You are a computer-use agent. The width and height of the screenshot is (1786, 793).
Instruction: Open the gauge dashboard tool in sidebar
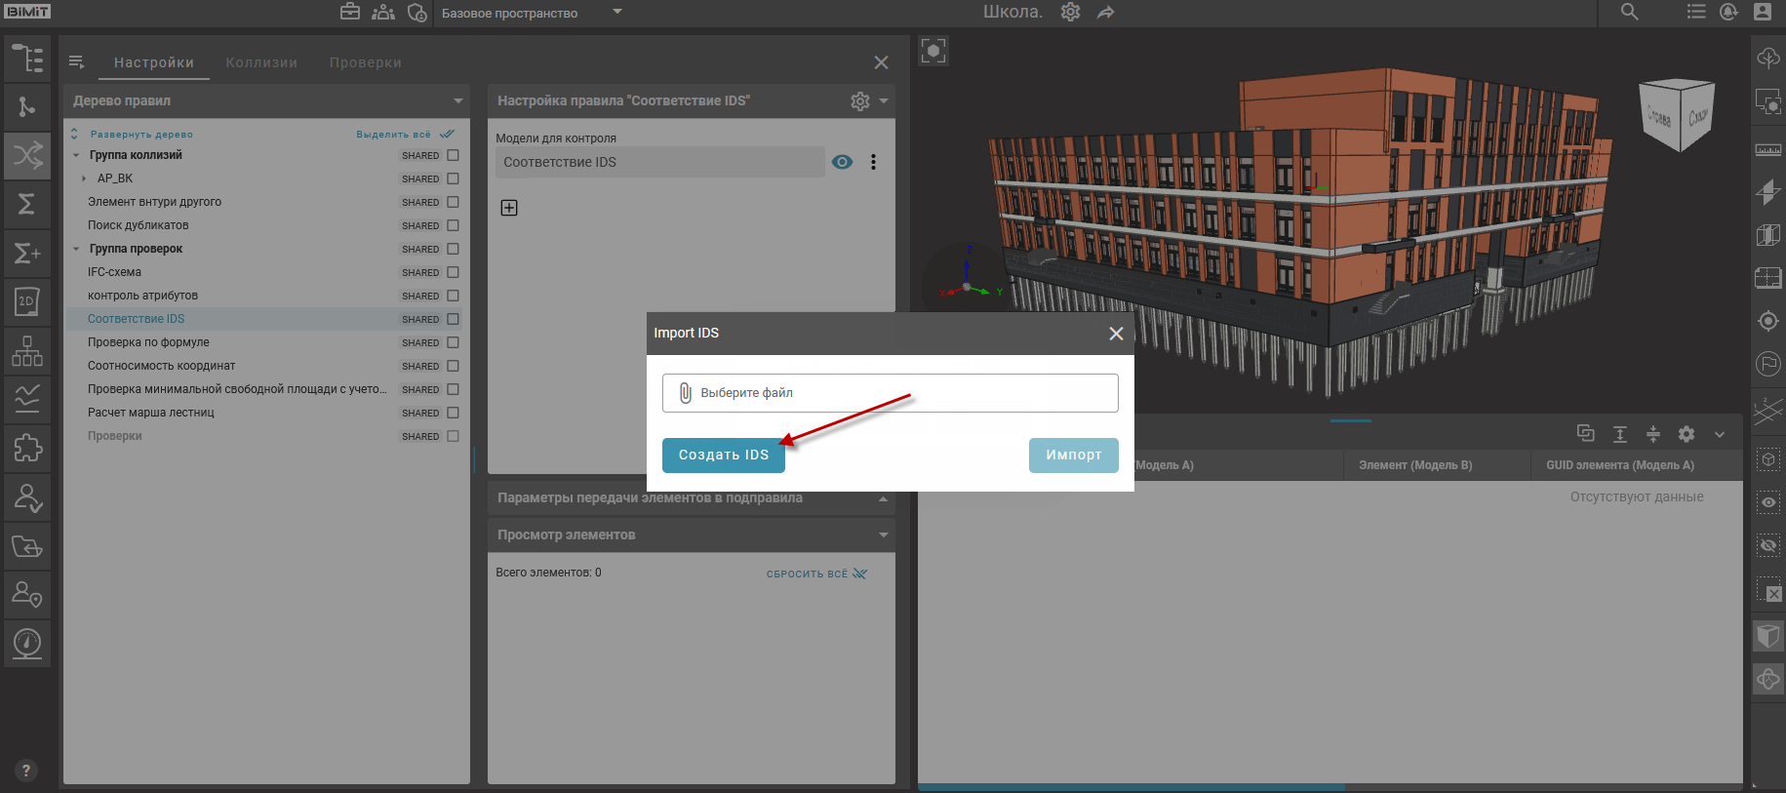[27, 644]
